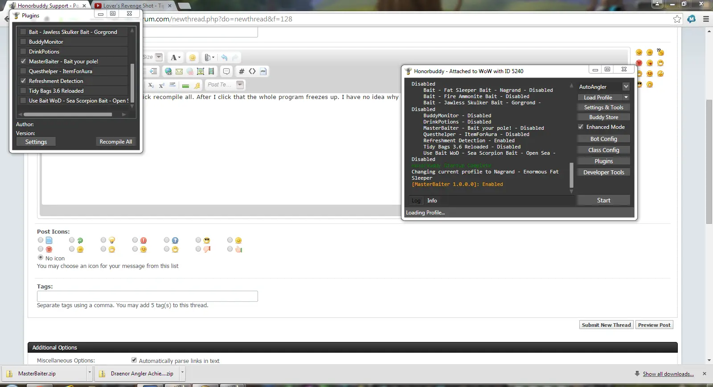The width and height of the screenshot is (713, 387).
Task: Wrap selection in quote tags icon
Action: [226, 71]
